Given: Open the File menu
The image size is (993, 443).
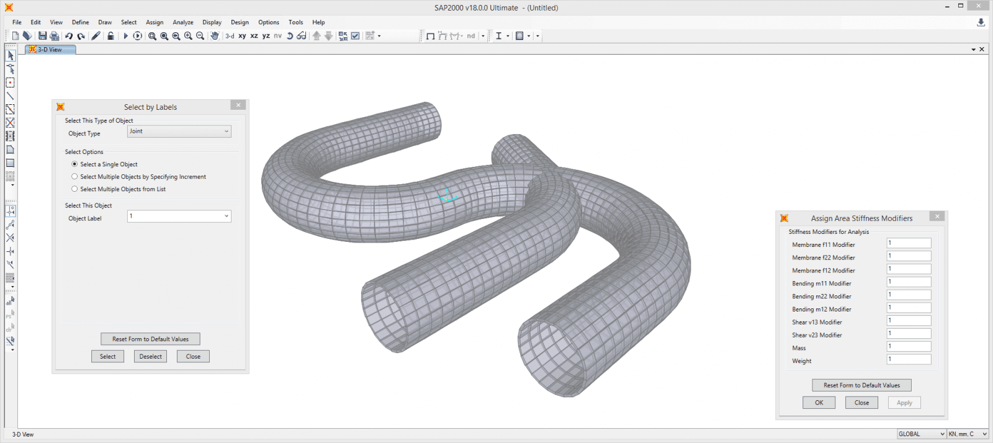Looking at the screenshot, I should pos(17,22).
